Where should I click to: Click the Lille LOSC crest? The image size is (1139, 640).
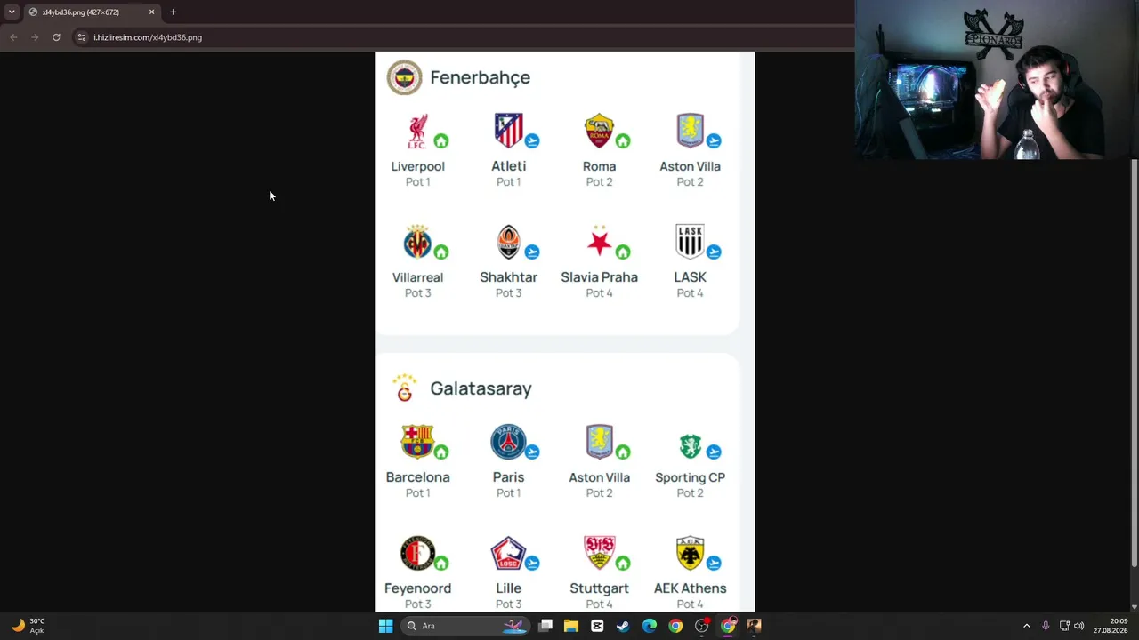(x=508, y=553)
